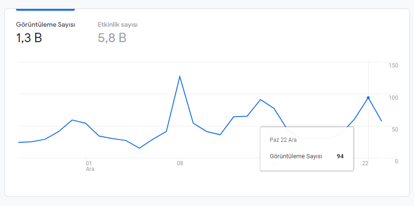Click the 01 Ara label on x-axis

90,166
